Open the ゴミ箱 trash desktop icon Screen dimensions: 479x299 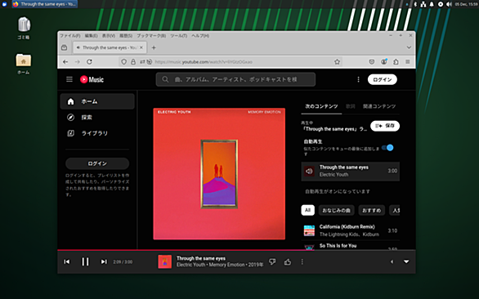pyautogui.click(x=24, y=28)
